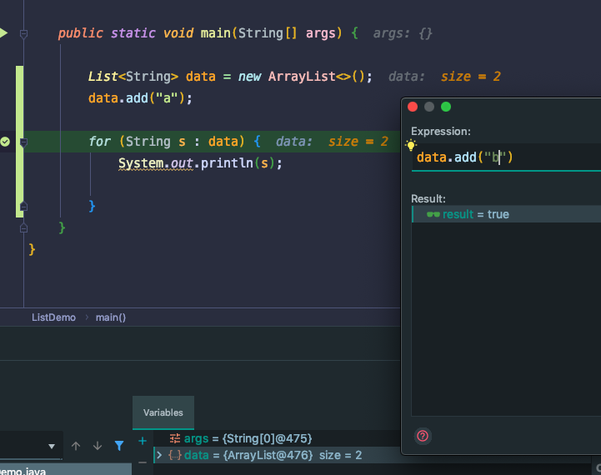Click the main method end fold marker
The image size is (601, 475).
click(x=23, y=228)
